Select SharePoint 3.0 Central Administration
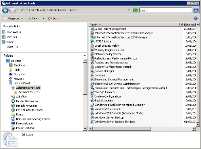201x149 pixels. click(x=117, y=84)
